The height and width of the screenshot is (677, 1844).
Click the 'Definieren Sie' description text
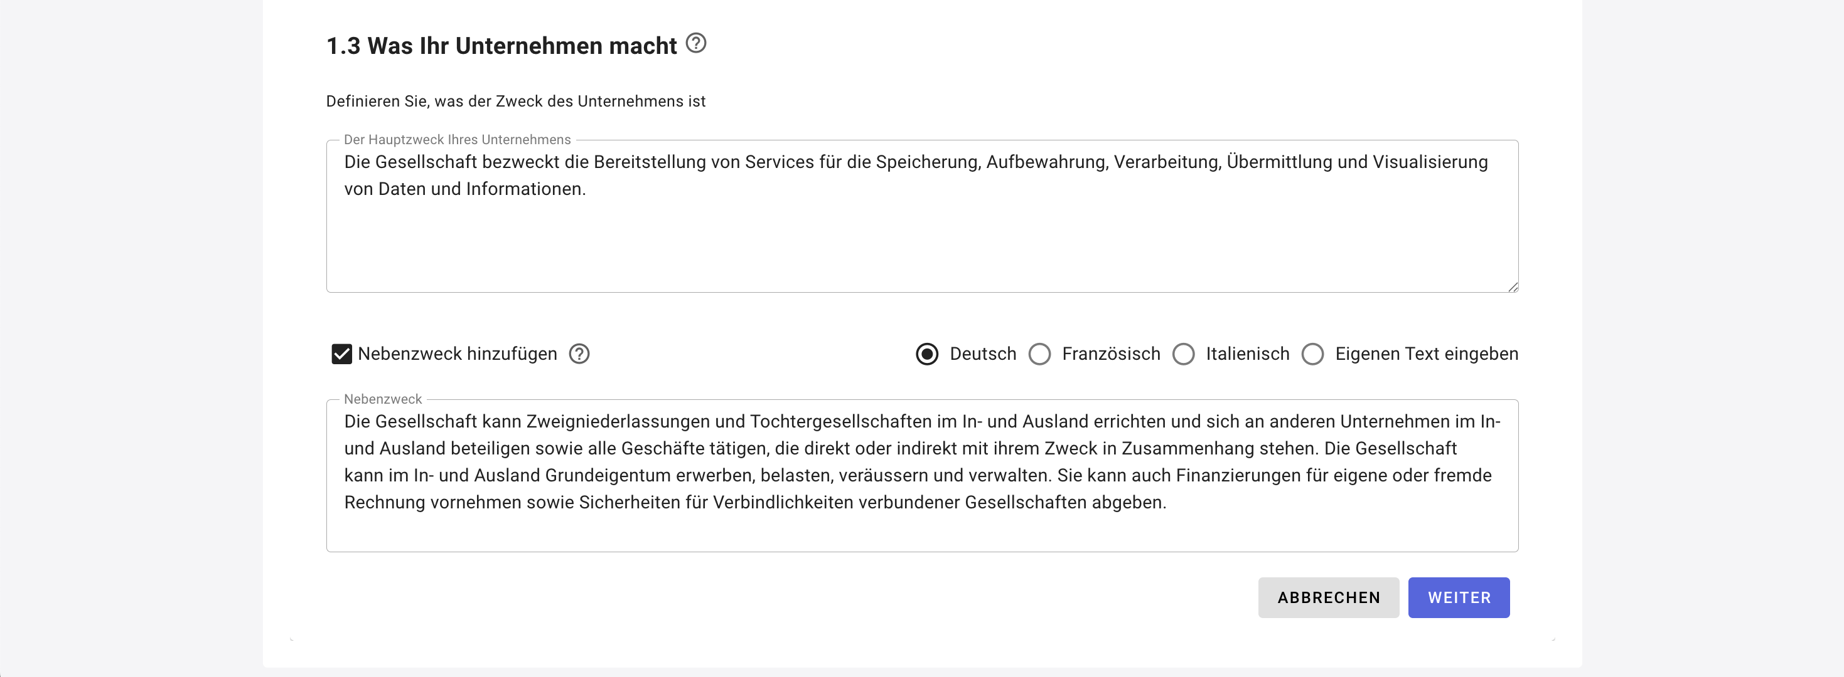(x=515, y=102)
